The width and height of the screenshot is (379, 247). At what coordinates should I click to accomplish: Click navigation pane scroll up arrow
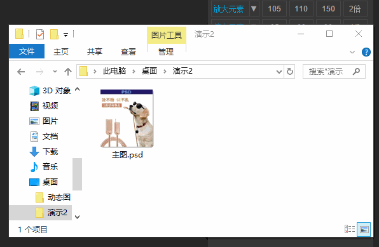click(x=78, y=90)
